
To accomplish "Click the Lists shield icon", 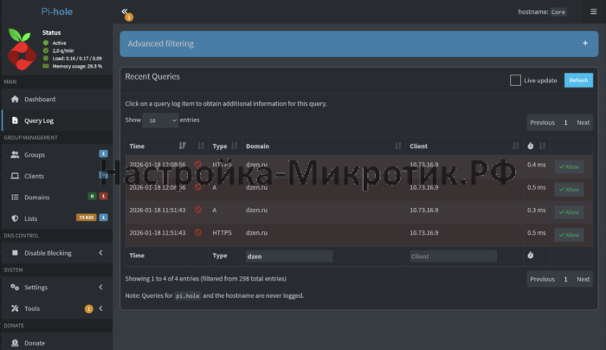I will [x=15, y=218].
